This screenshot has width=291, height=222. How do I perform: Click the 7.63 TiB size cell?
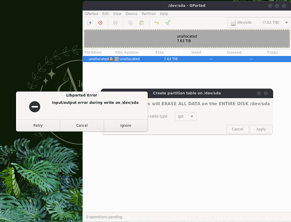pos(171,59)
